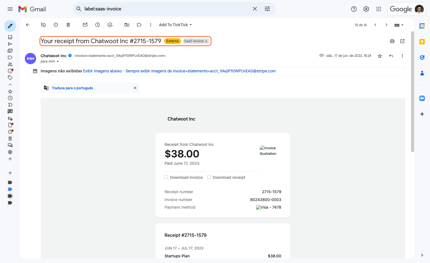Open the Inbox icon in sidebar
Image resolution: width=430 pixels, height=263 pixels.
tap(10, 37)
